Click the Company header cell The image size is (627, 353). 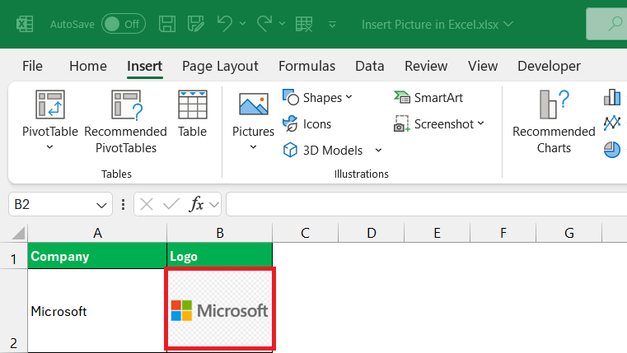coord(97,256)
